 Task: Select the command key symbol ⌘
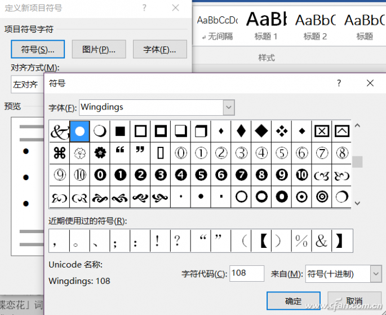[x=59, y=152]
